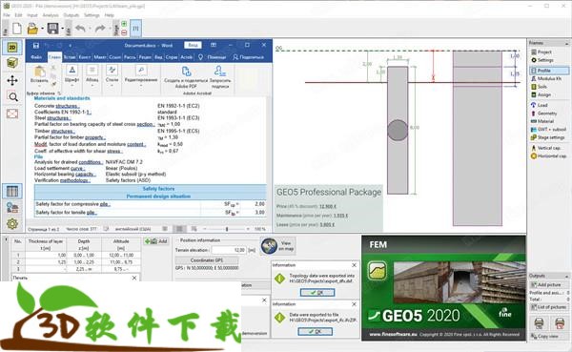Image resolution: width=572 pixels, height=352 pixels.
Task: Activate the zoom magnifier tool
Action: tap(12, 96)
